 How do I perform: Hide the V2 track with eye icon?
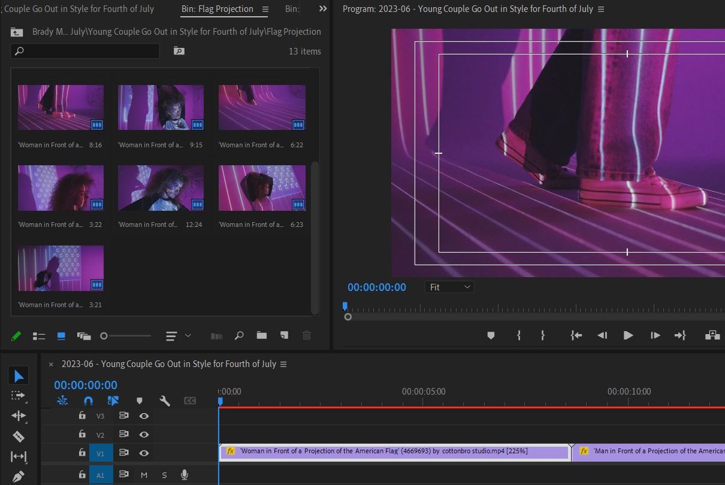click(x=144, y=434)
